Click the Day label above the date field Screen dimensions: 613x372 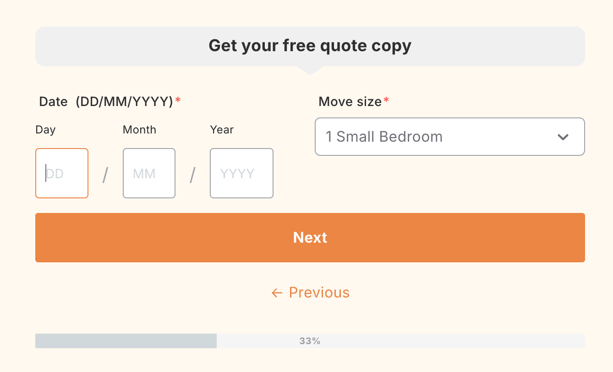[45, 129]
